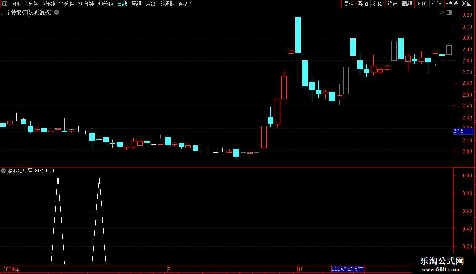Click the 复权 adjustment button
The width and height of the screenshot is (476, 274).
click(348, 4)
